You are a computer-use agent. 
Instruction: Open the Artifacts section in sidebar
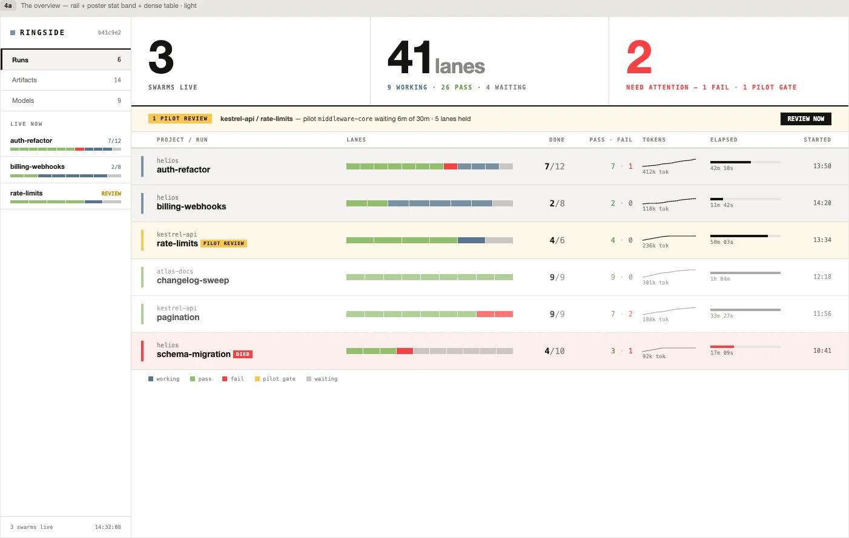pos(66,80)
